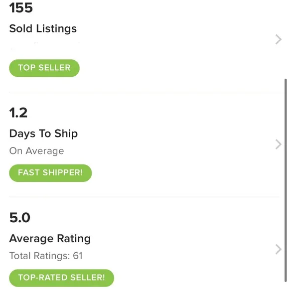Tap the TOP SELLER green badge
This screenshot has height=289, width=289.
pyautogui.click(x=44, y=68)
